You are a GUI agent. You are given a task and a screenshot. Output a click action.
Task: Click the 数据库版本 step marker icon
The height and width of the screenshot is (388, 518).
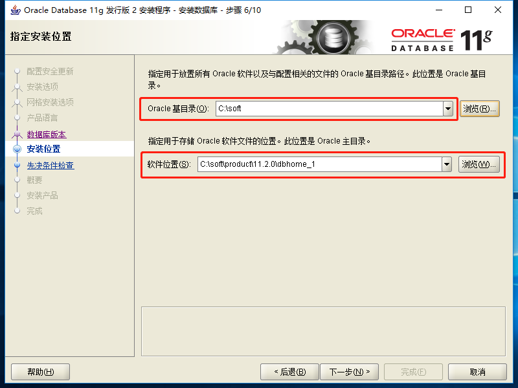pos(17,135)
